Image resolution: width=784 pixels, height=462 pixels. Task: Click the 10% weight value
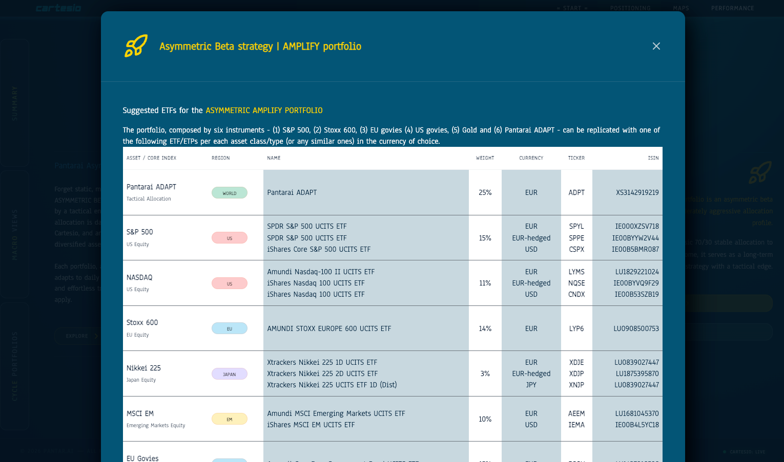click(x=485, y=419)
